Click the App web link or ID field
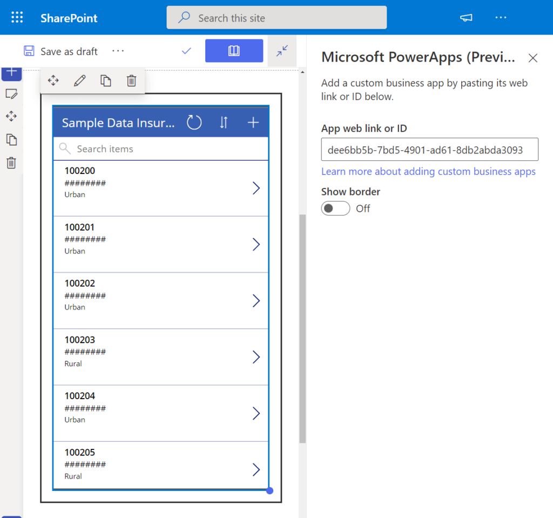This screenshot has height=518, width=553. tap(429, 150)
